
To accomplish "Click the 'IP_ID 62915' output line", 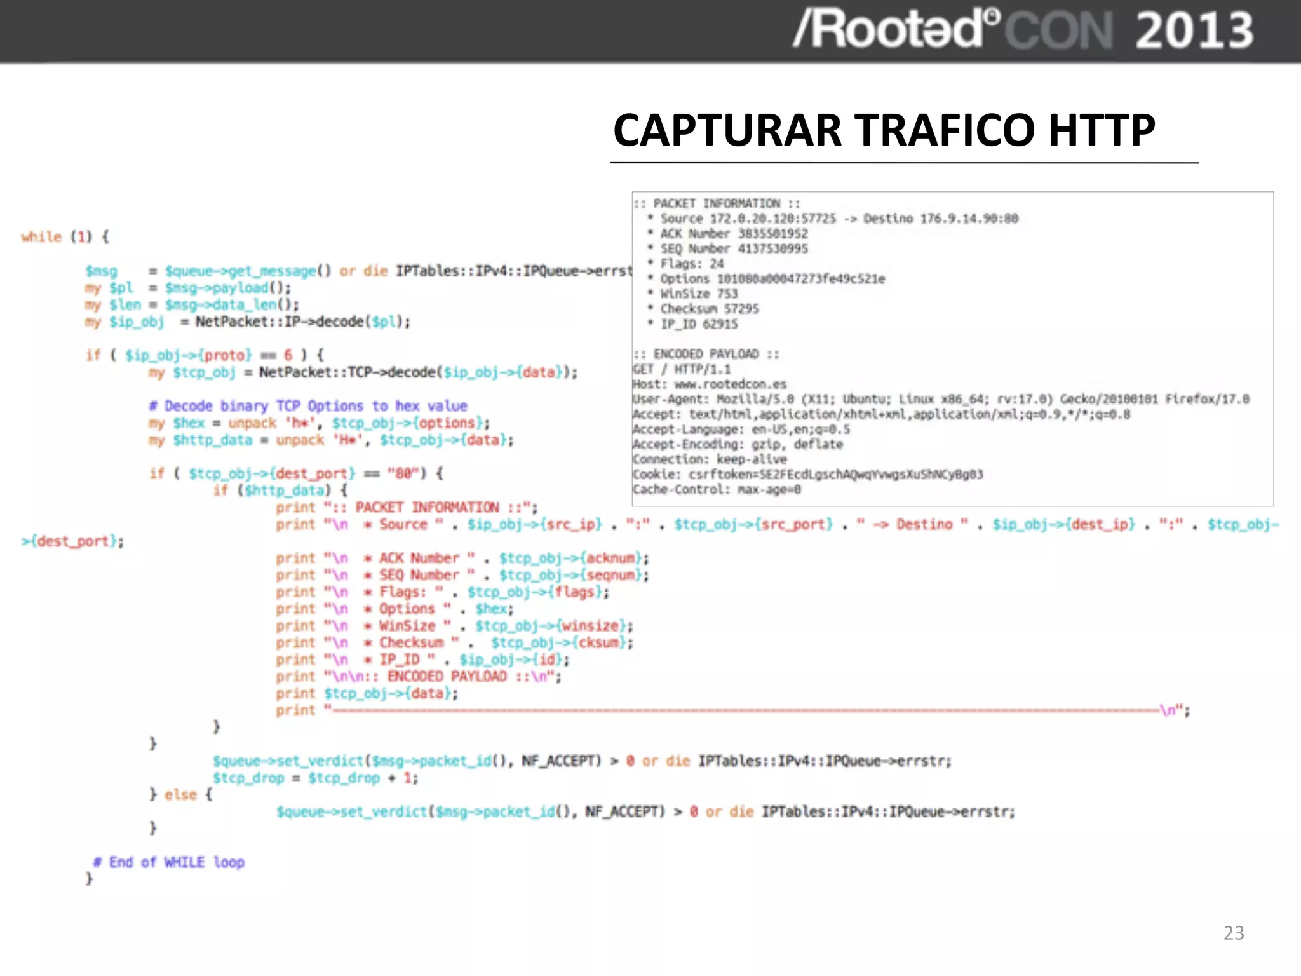I will 692,324.
